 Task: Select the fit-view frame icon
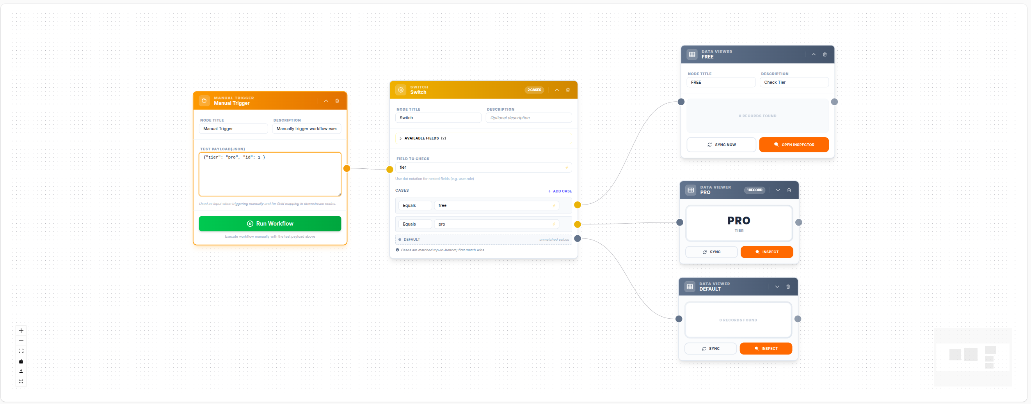[x=21, y=351]
